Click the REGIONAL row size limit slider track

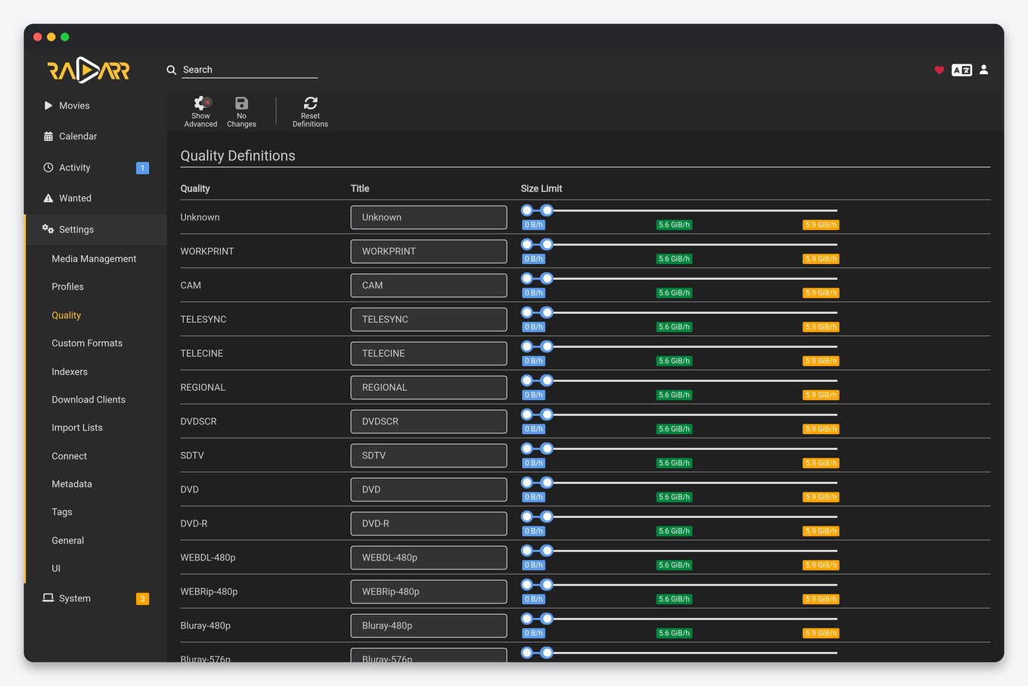[x=679, y=380]
